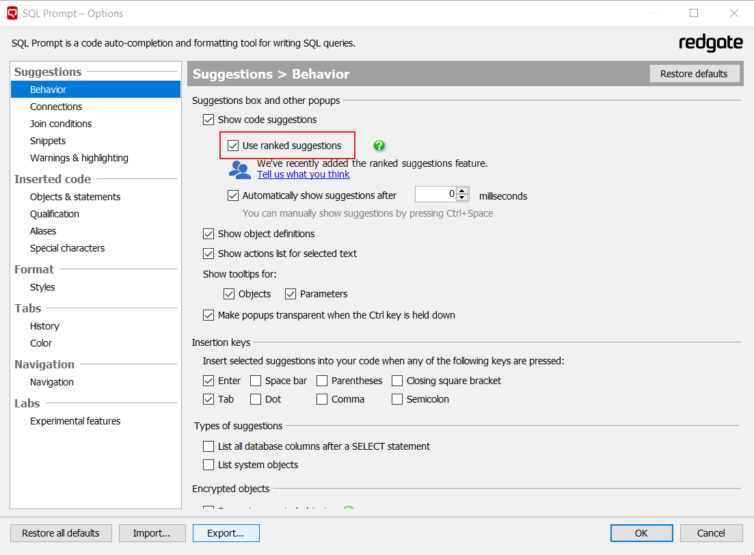Enable Semicolon as an insertion key
Viewport: 754px width, 555px height.
coord(397,399)
